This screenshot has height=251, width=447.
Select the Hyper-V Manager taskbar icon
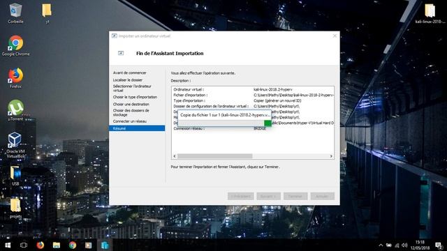[x=105, y=245]
